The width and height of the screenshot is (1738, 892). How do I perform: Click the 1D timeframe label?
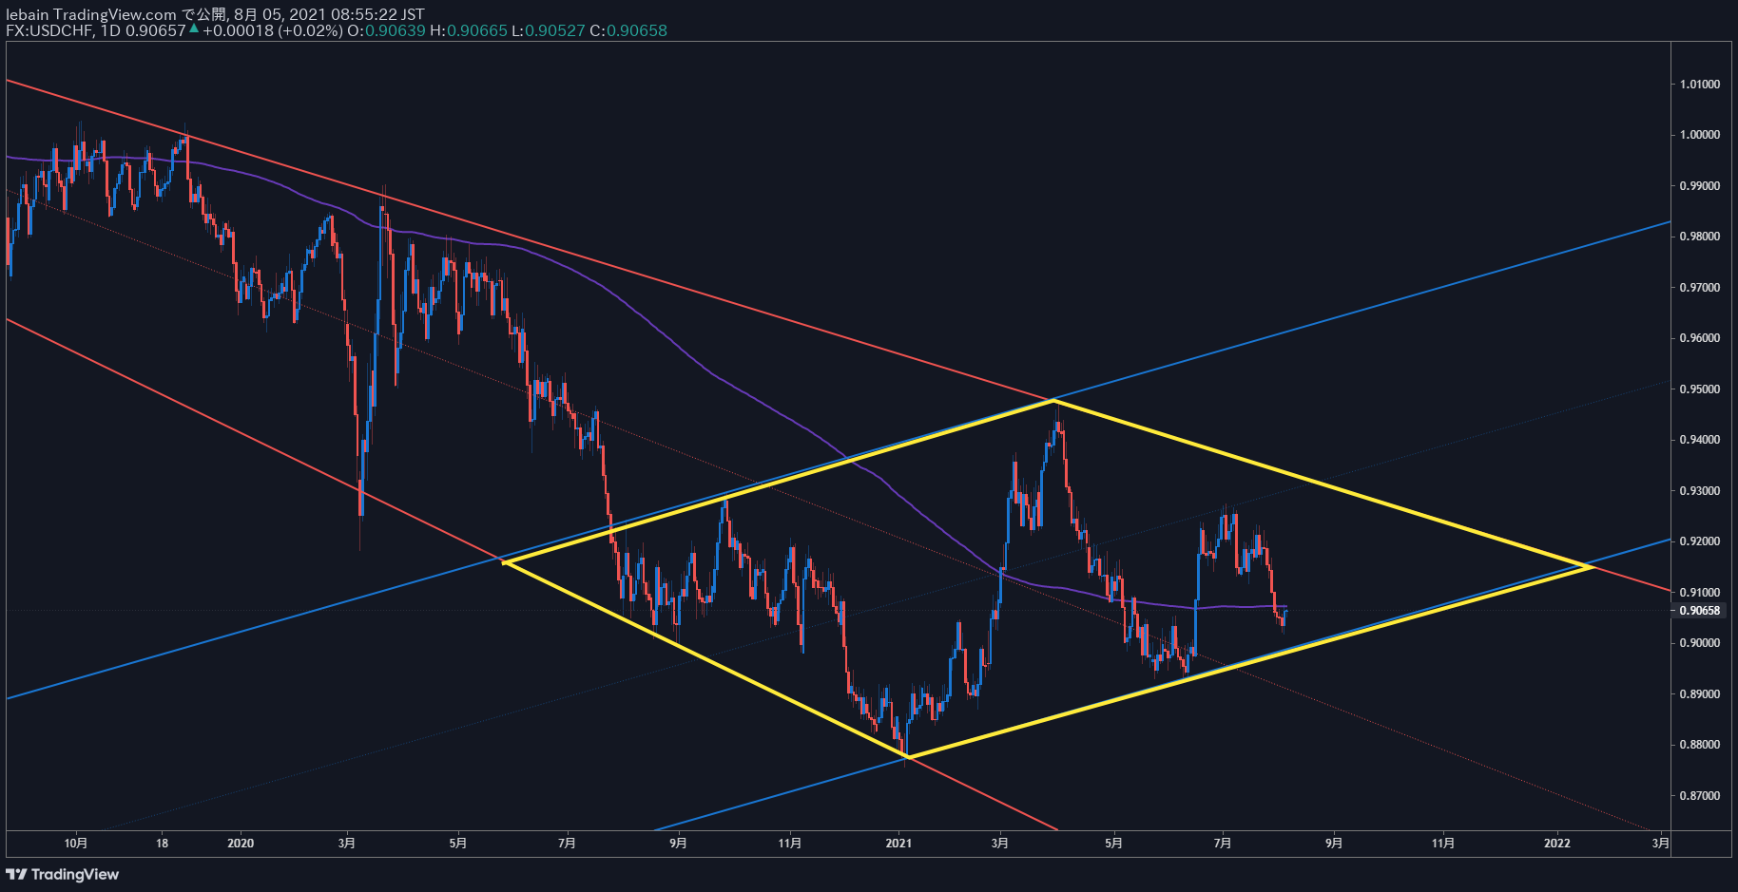[110, 30]
